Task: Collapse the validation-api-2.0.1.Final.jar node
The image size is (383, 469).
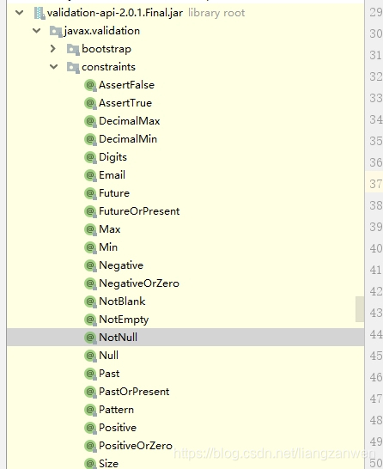Action: (20, 13)
